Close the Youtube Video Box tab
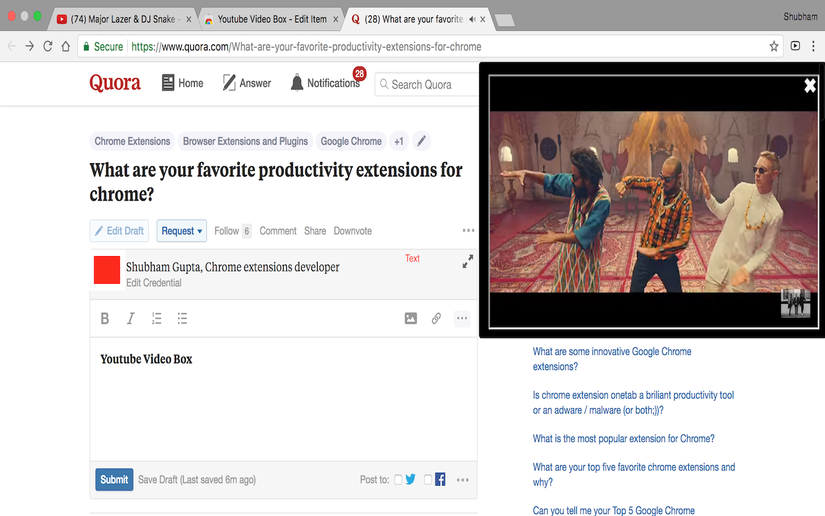Screen dimensions: 825x516 pyautogui.click(x=336, y=19)
